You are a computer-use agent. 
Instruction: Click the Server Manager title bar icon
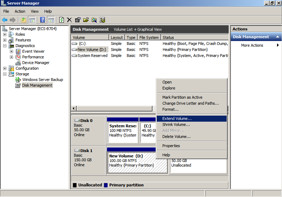4,3
